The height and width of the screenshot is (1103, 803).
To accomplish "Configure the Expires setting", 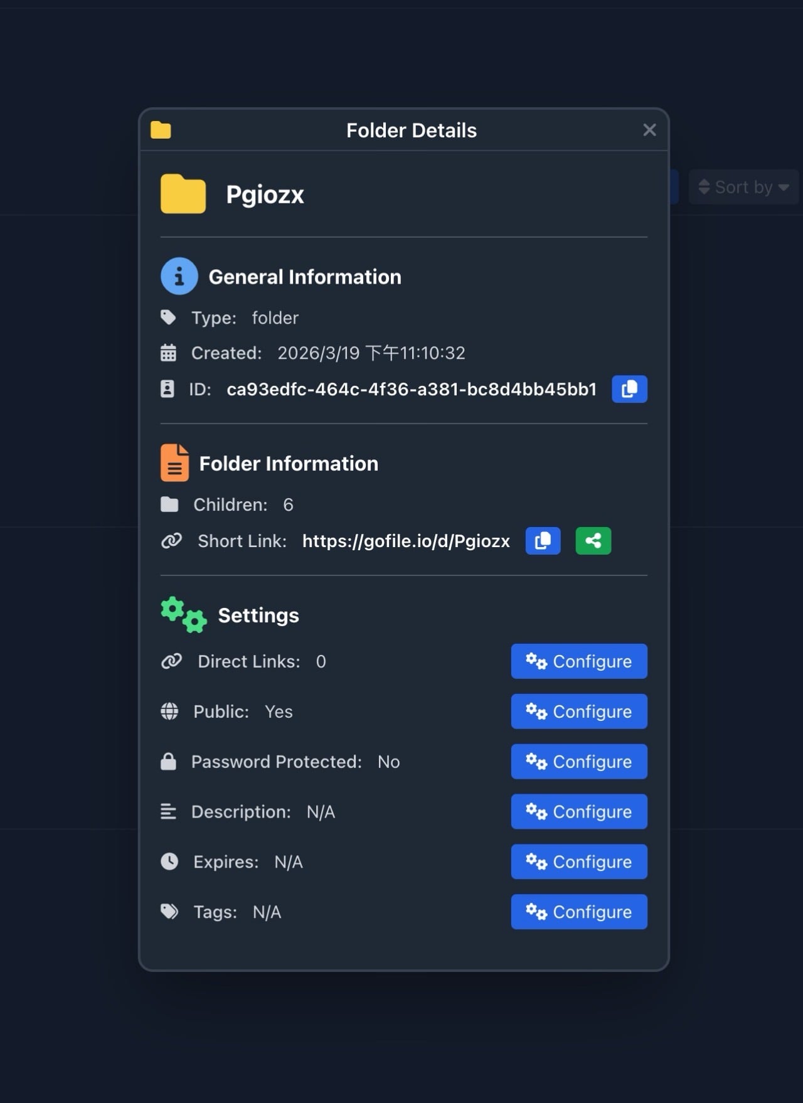I will [578, 862].
